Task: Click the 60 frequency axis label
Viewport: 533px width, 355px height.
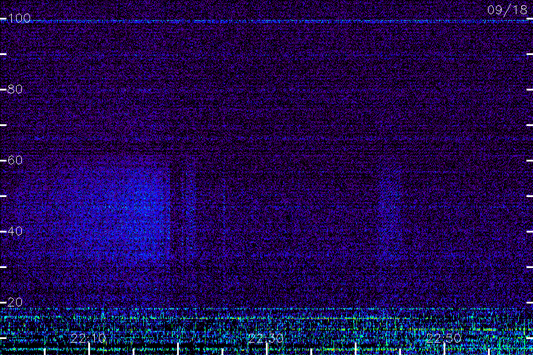Action: 15,160
